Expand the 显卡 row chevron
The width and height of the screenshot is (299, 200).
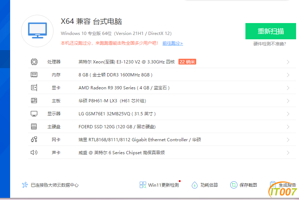click(288, 88)
